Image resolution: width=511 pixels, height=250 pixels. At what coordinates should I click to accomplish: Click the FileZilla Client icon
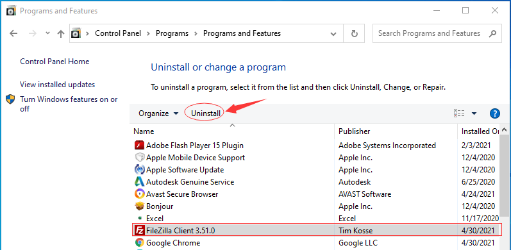click(x=140, y=231)
